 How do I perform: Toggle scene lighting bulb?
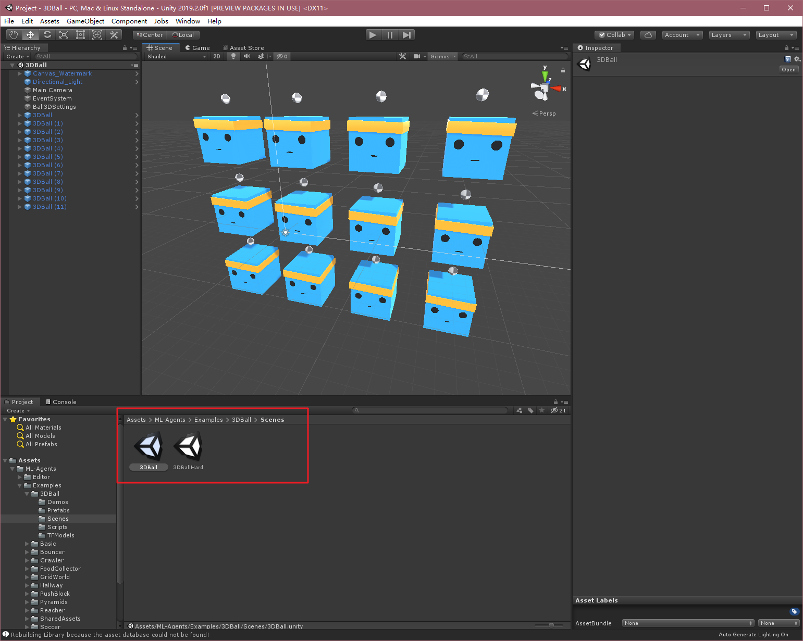tap(233, 56)
